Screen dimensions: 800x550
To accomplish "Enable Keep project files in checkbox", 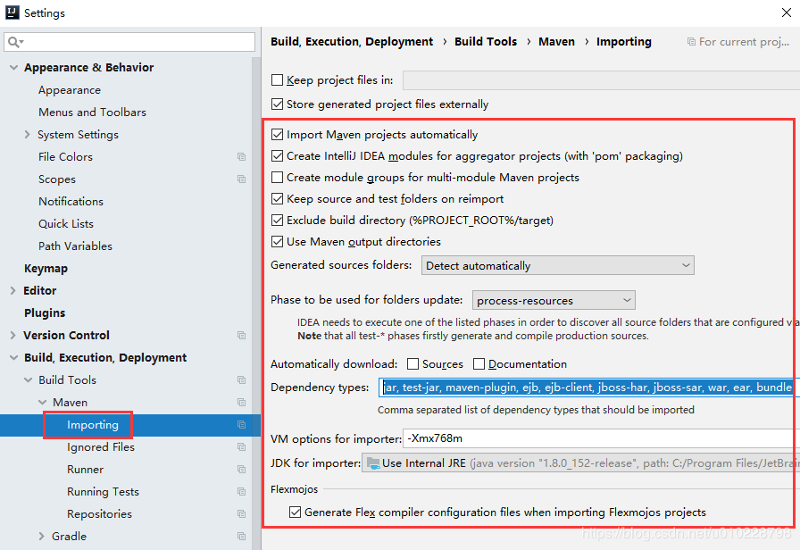I will [277, 80].
